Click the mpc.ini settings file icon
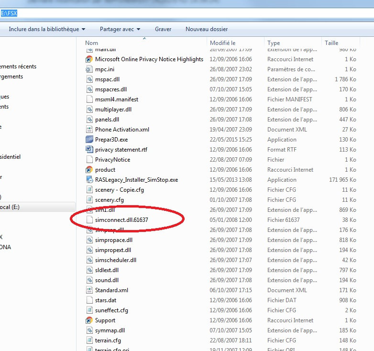Viewport: 374px width, 351px height. [x=89, y=69]
